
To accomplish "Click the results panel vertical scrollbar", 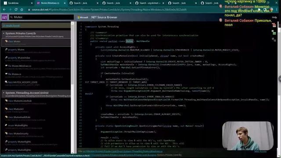I will 72,88.
